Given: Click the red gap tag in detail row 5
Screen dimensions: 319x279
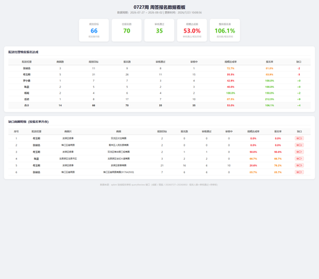Looking at the screenshot, I should [299, 166].
